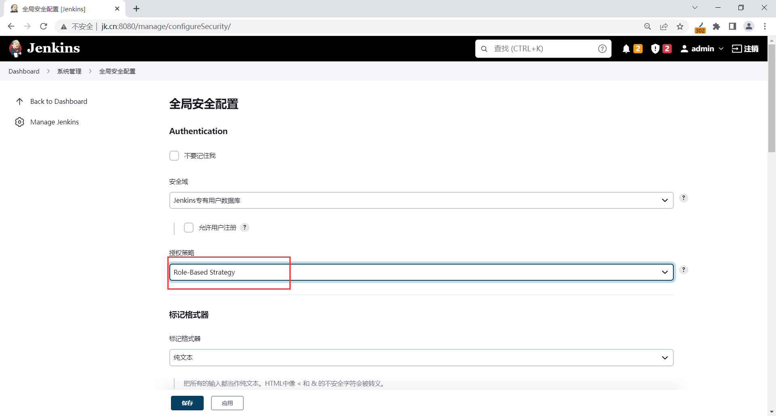Show help for 授权策略 authorization strategy
Image resolution: width=776 pixels, height=416 pixels.
(x=683, y=270)
